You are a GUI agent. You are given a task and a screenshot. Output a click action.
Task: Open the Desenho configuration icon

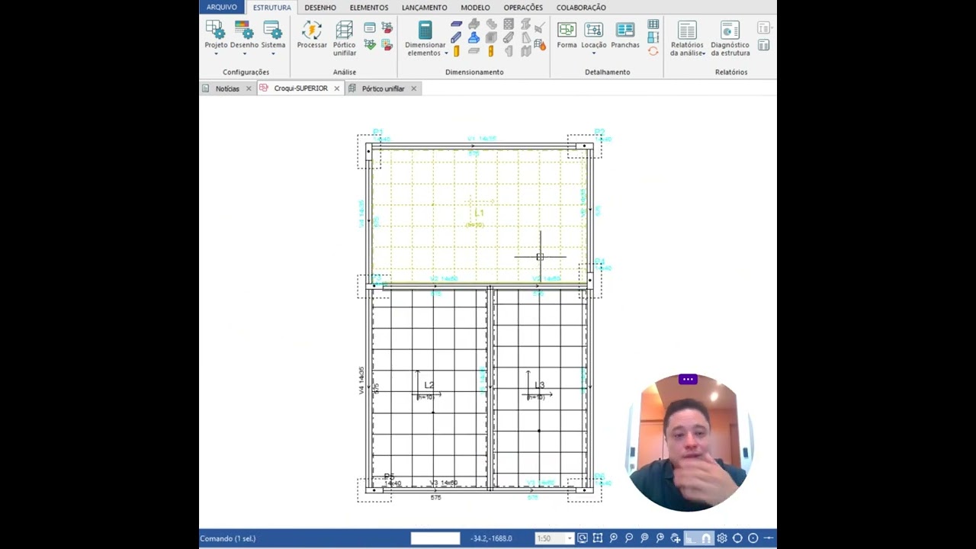coord(244,30)
